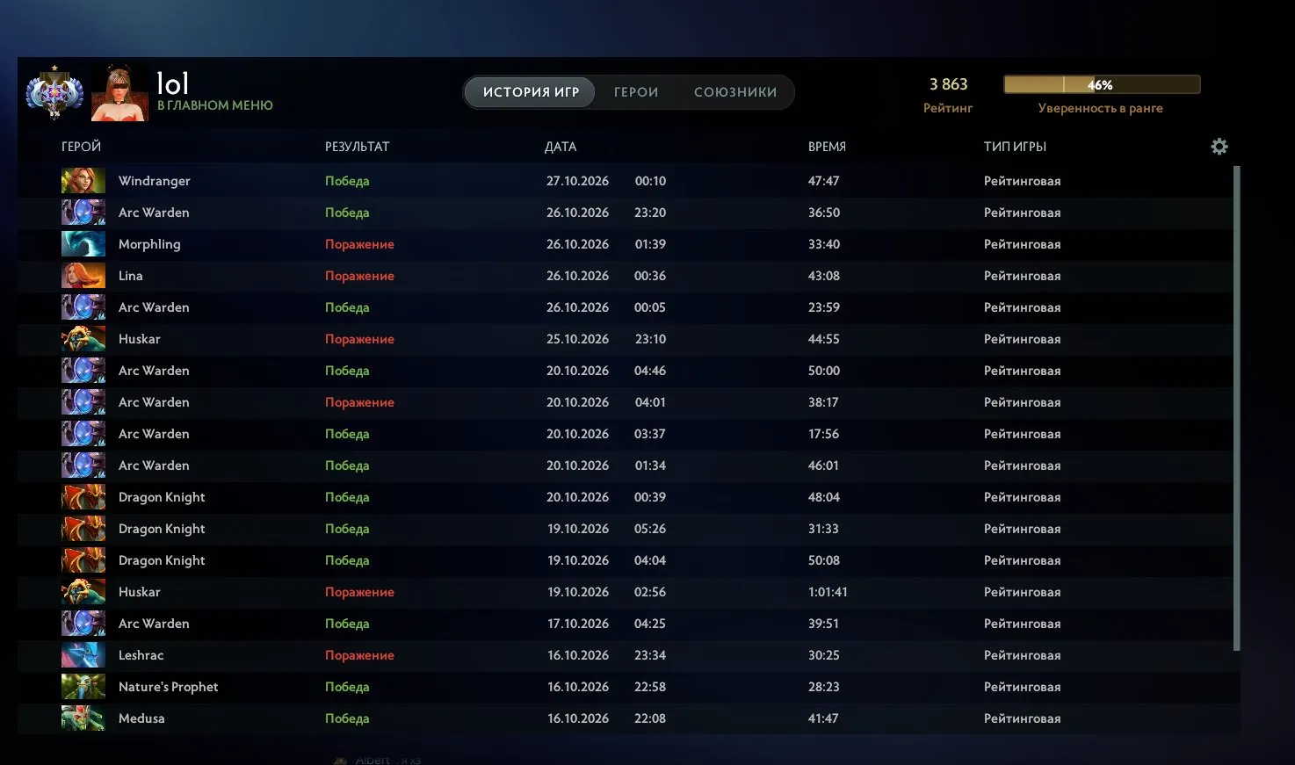Image resolution: width=1295 pixels, height=765 pixels.
Task: Select the Medusa hero portrait
Action: pyautogui.click(x=83, y=718)
